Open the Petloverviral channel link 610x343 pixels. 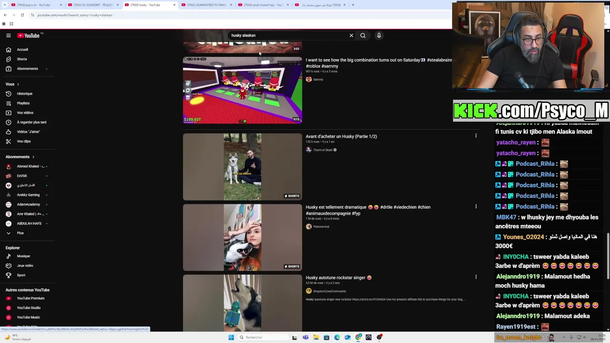coord(321,227)
